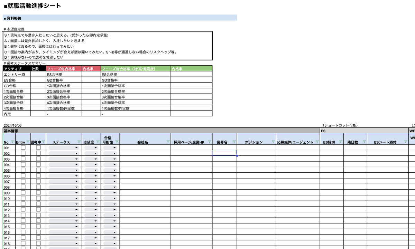
Task: Click the GD合格 summary row label
Action: [x=17, y=86]
